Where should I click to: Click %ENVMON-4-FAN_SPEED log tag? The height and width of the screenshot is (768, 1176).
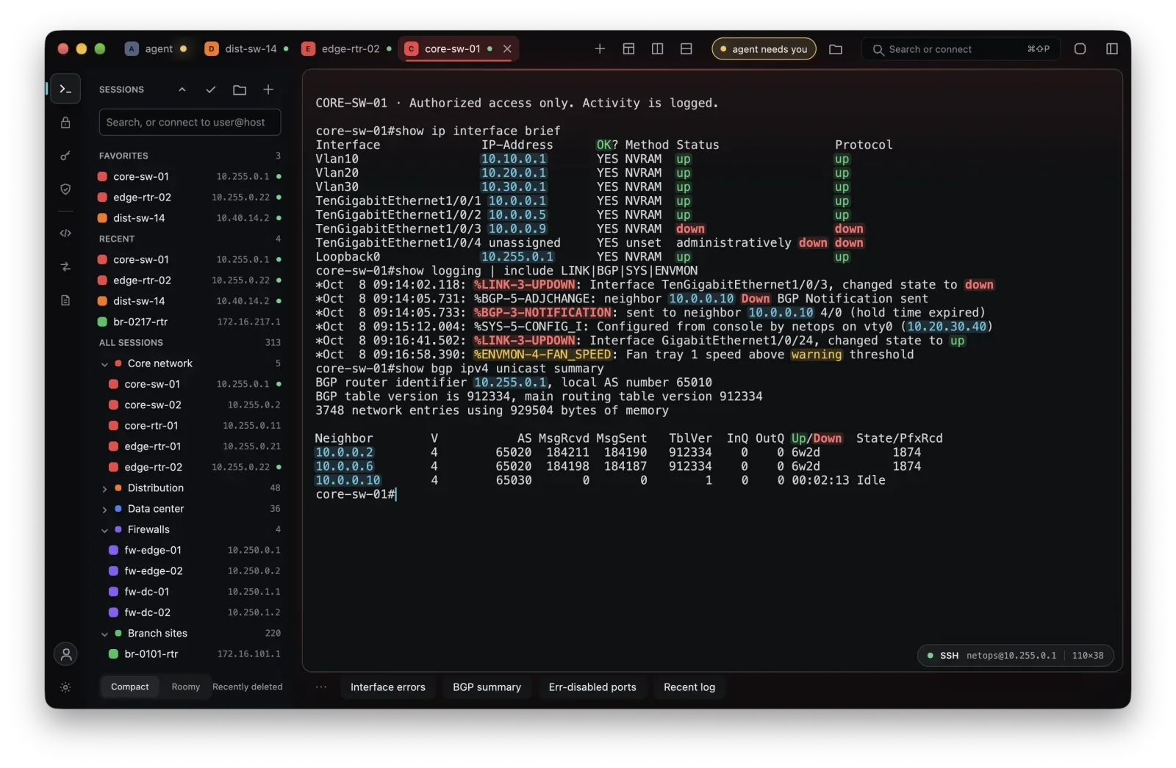tap(542, 355)
